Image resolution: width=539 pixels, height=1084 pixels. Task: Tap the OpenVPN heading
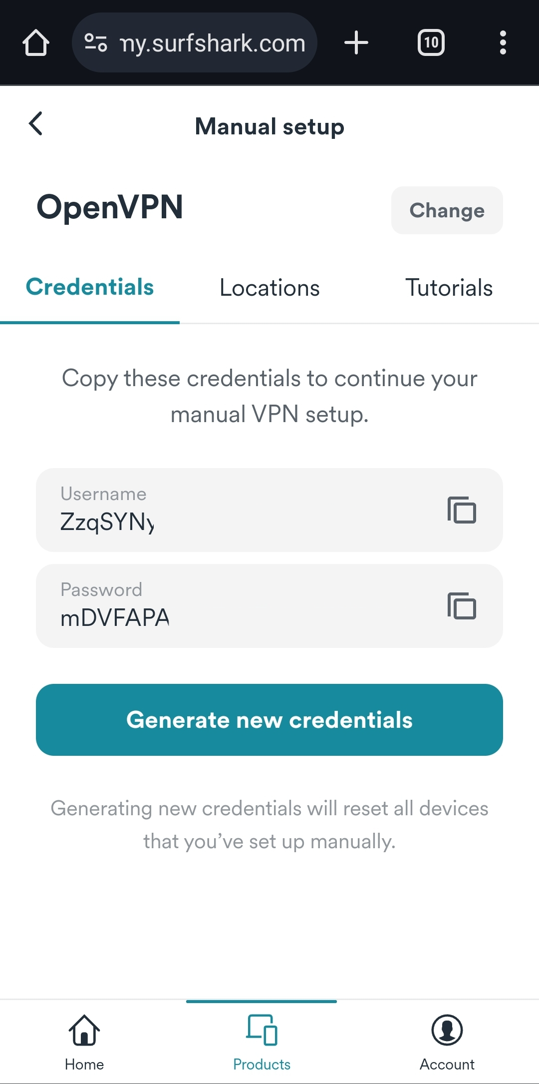tap(110, 207)
